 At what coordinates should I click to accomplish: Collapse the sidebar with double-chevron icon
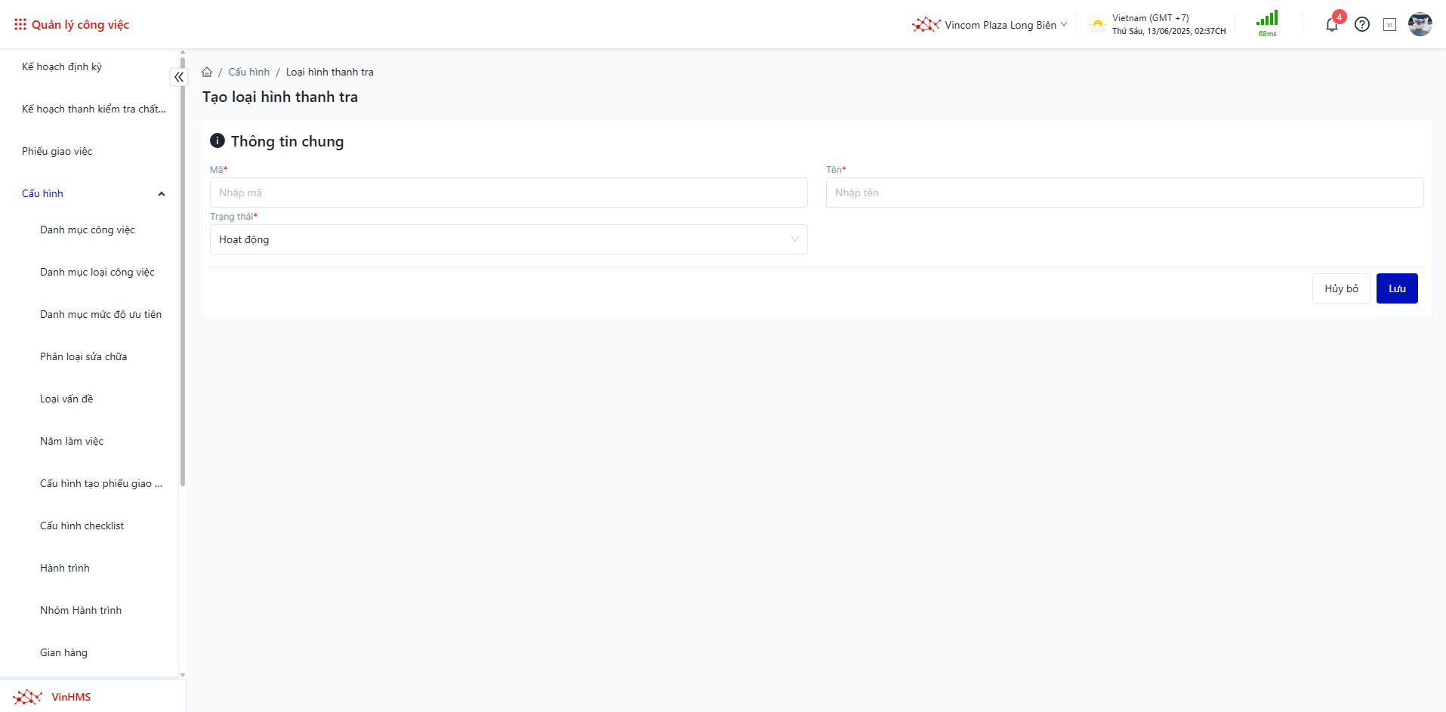coord(179,77)
